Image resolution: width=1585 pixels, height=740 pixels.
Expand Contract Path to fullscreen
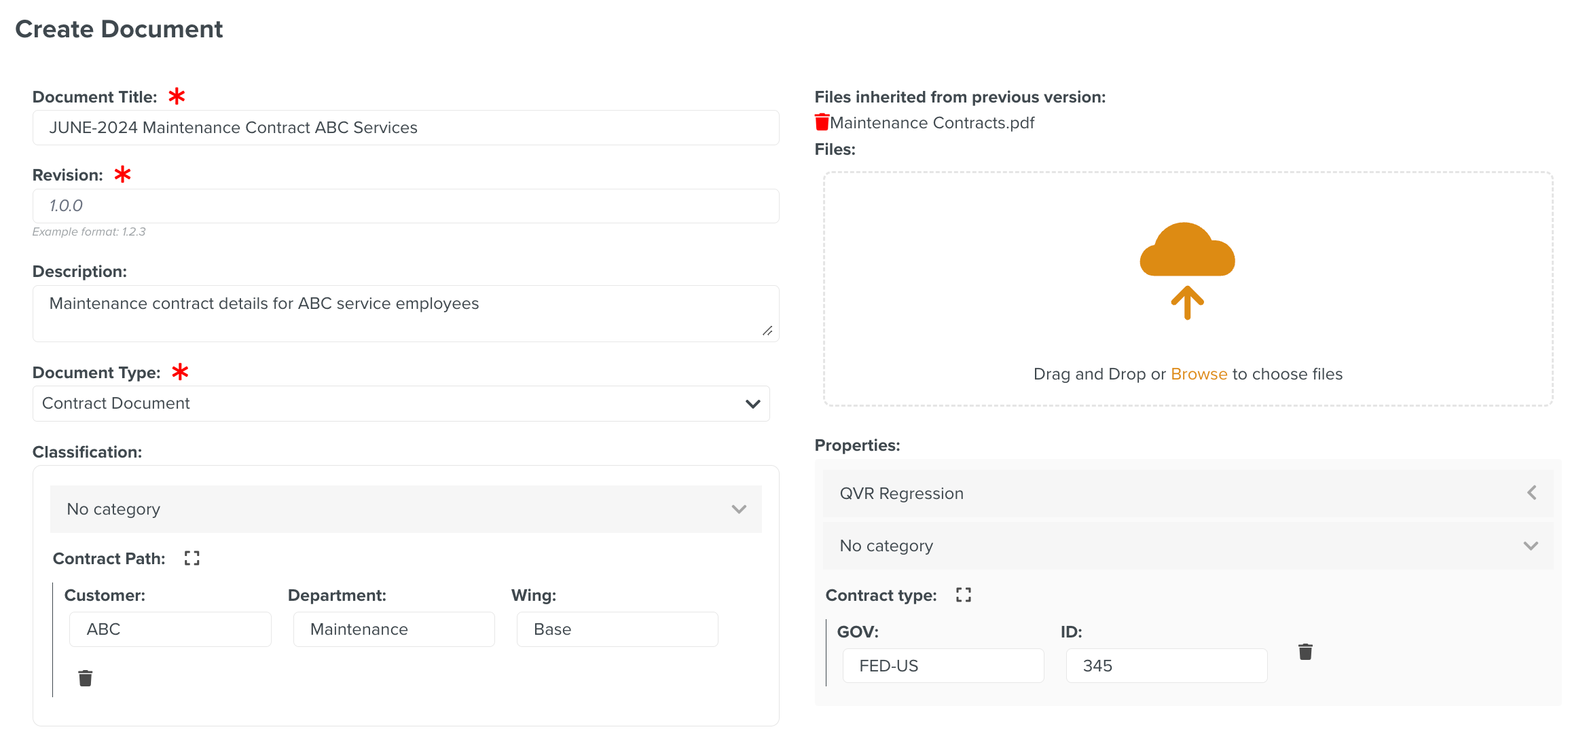192,558
